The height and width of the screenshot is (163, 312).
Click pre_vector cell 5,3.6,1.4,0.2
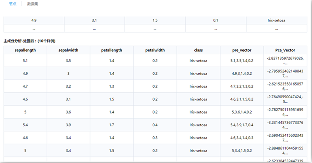(x=242, y=112)
